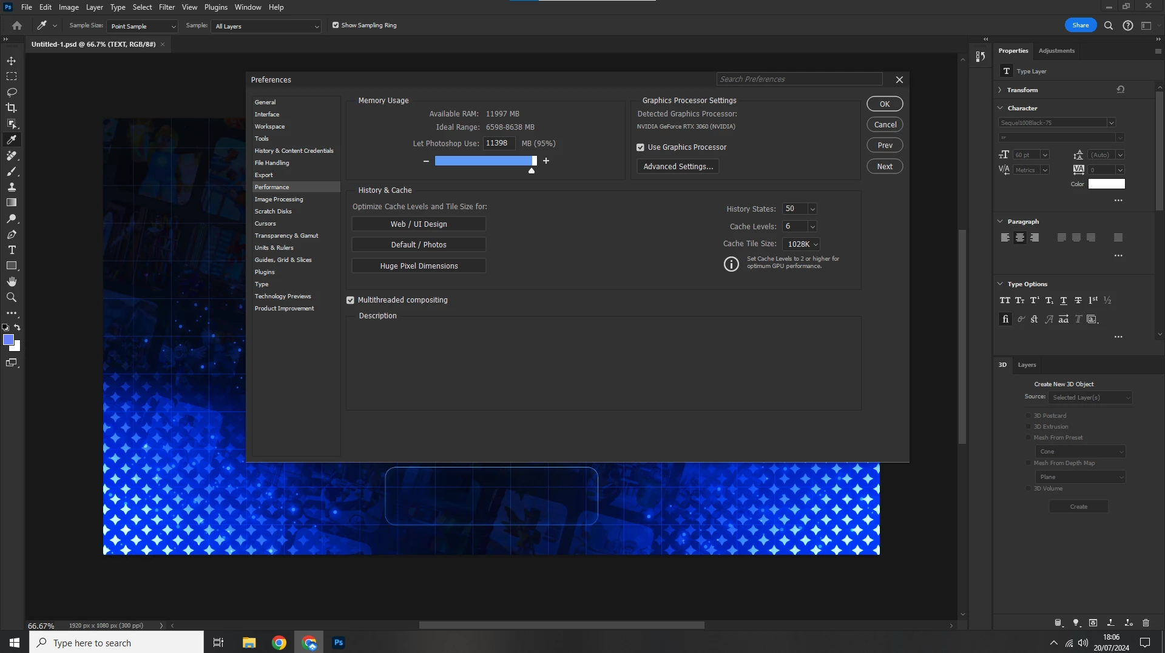Image resolution: width=1165 pixels, height=653 pixels.
Task: Click the Share button
Action: coord(1081,25)
